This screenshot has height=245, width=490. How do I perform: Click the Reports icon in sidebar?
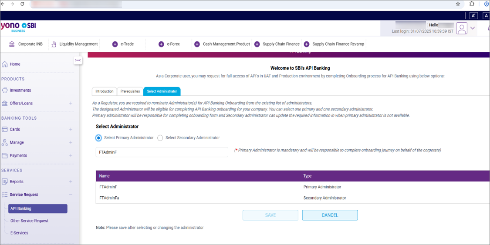[x=5, y=181]
